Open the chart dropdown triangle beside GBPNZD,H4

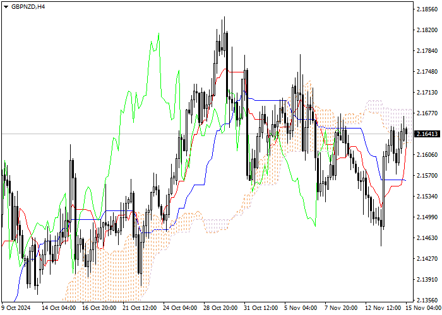pyautogui.click(x=6, y=7)
